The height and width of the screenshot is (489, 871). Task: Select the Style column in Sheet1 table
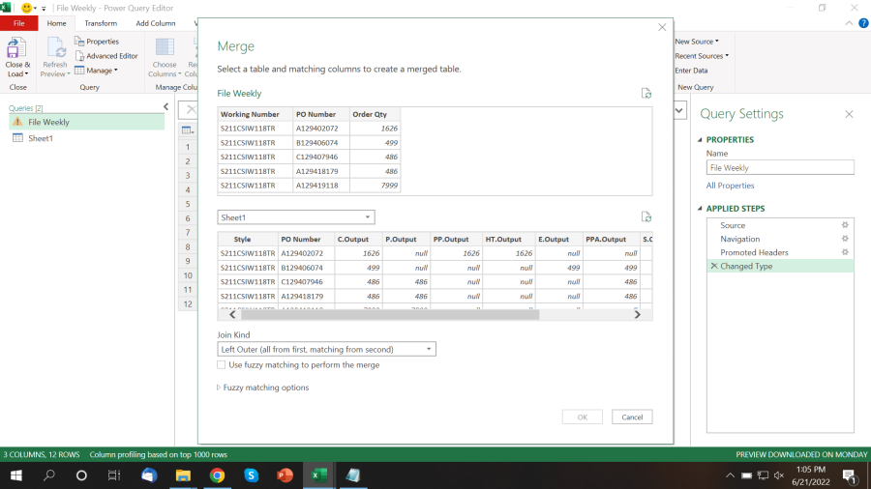248,240
